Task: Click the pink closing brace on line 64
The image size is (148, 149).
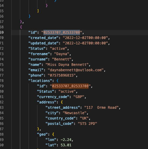Action: pyautogui.click(x=47, y=6)
